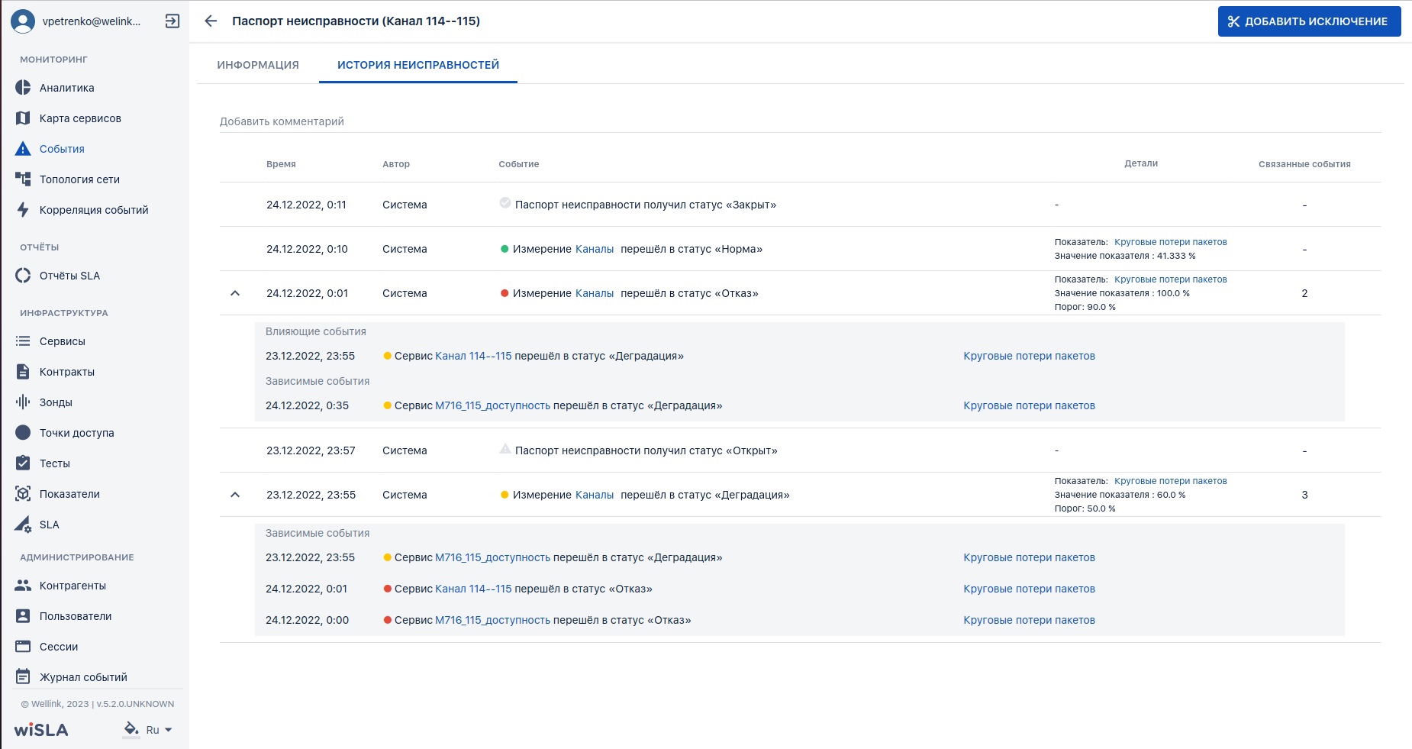This screenshot has height=749, width=1412.
Task: Click the Порог: 90.0 % text
Action: click(1085, 307)
